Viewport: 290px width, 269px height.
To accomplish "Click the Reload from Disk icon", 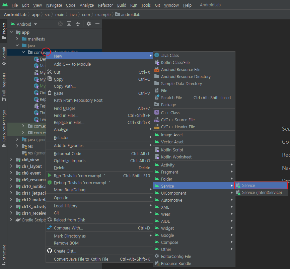I will pos(50,220).
